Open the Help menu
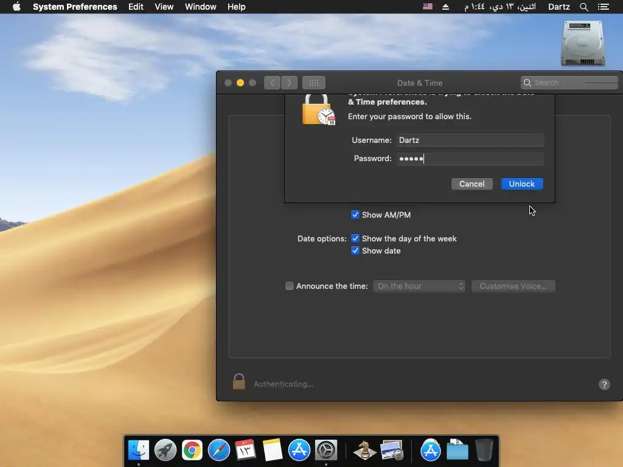The width and height of the screenshot is (623, 467). [237, 7]
